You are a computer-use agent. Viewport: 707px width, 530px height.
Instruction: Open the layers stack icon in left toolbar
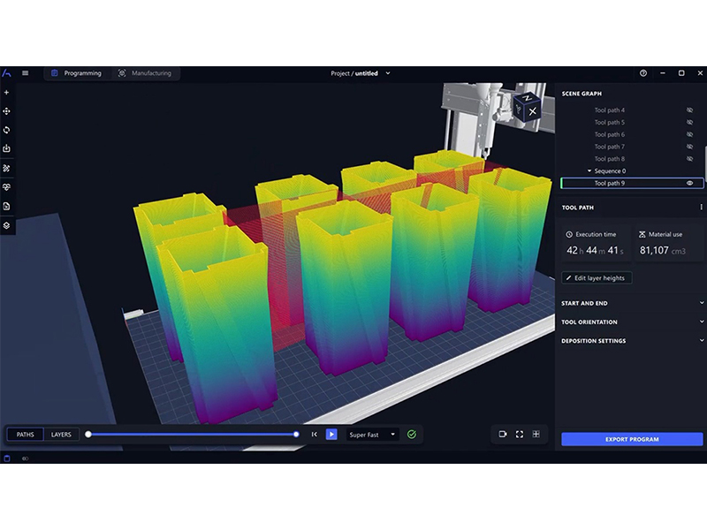tap(6, 225)
